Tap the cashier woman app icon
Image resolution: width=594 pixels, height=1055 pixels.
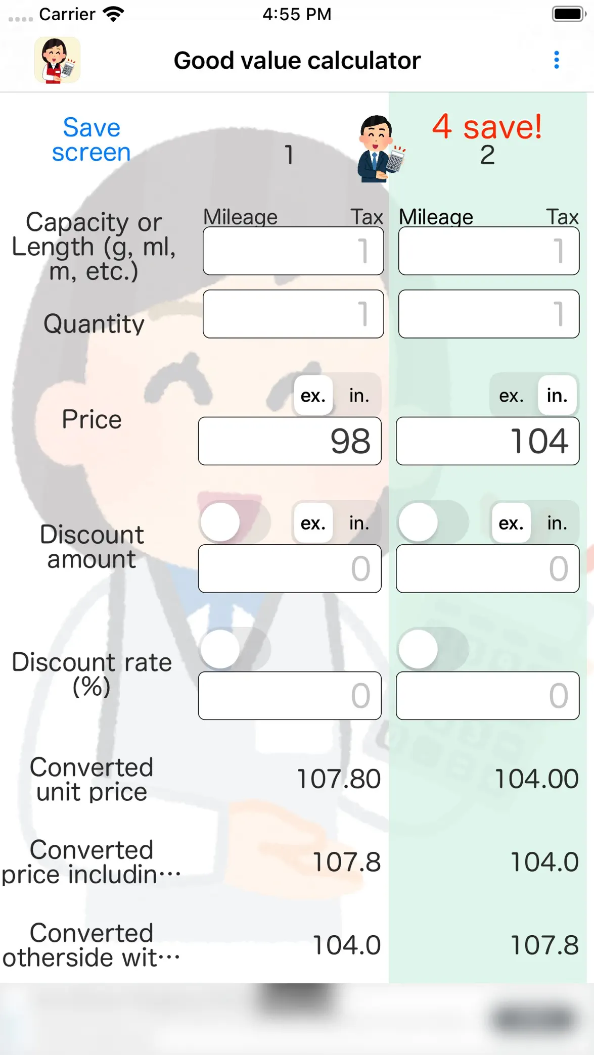(x=57, y=60)
